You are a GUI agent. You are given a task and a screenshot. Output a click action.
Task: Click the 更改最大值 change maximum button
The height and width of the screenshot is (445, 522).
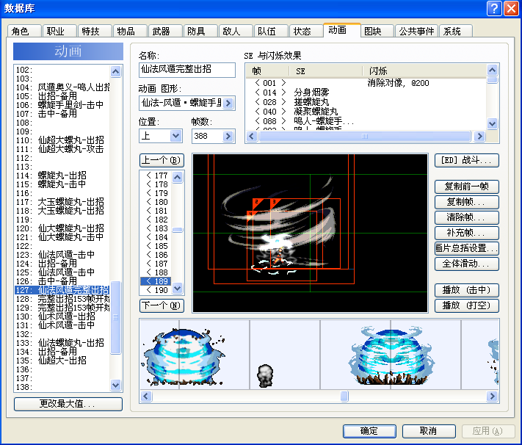click(68, 404)
